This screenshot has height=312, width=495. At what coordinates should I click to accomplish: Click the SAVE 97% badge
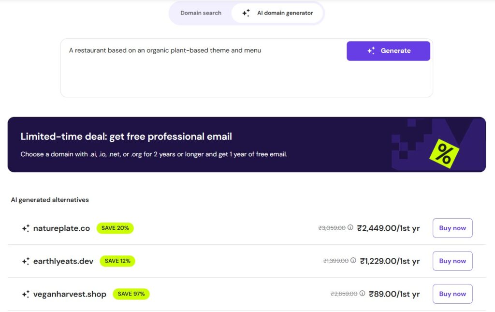click(131, 294)
